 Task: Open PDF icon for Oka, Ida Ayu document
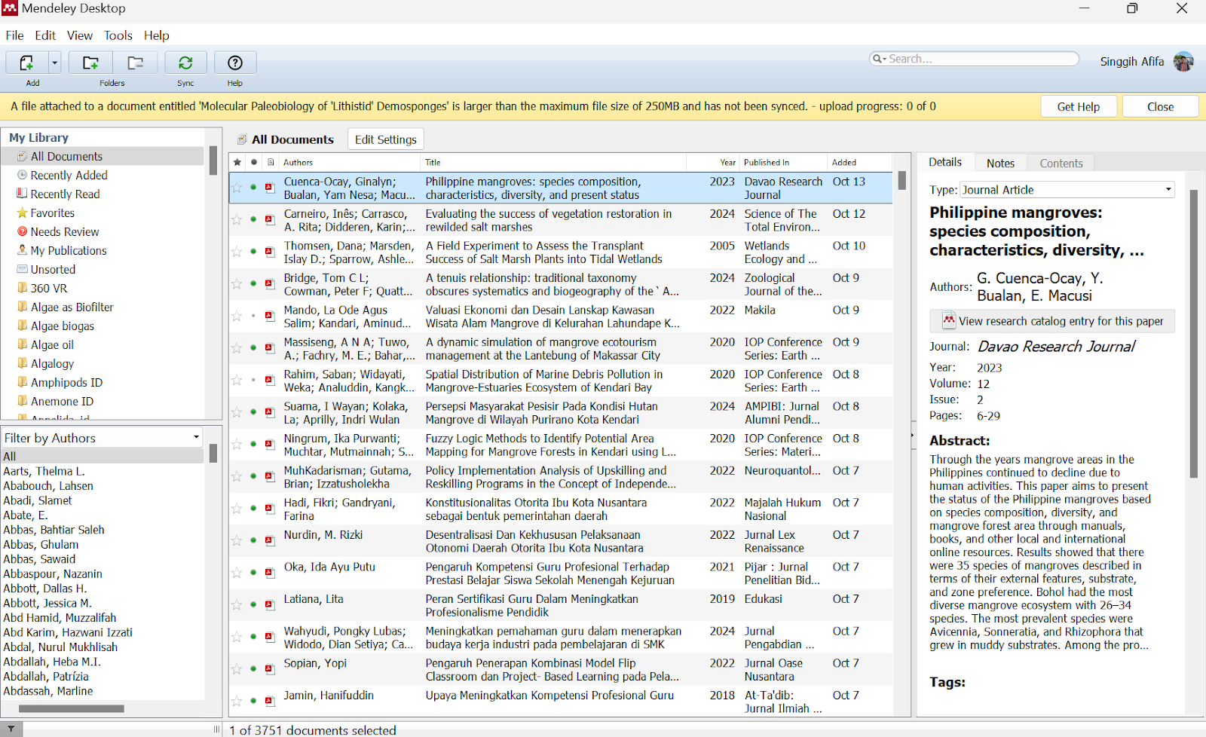pyautogui.click(x=270, y=573)
